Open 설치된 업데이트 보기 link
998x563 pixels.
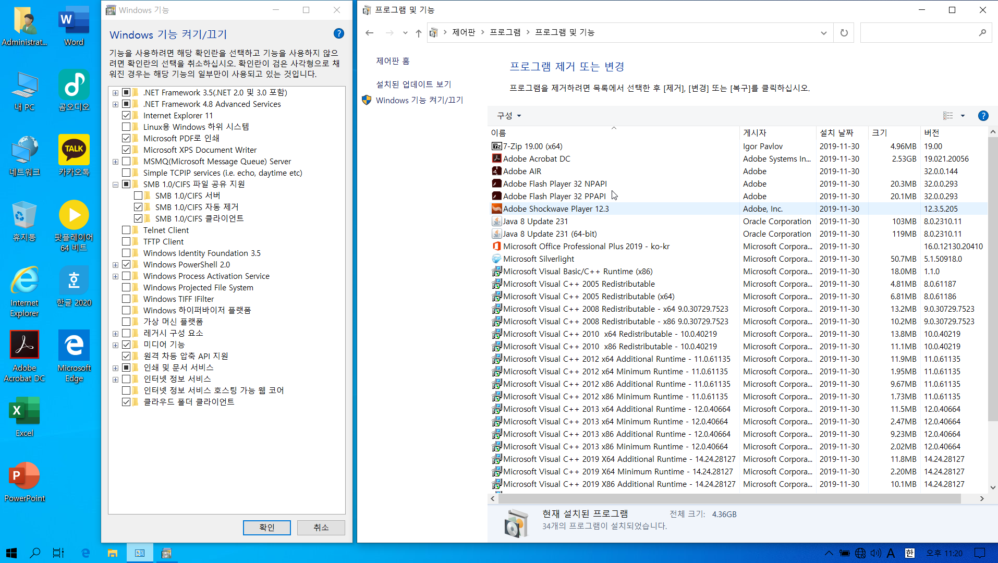(413, 84)
